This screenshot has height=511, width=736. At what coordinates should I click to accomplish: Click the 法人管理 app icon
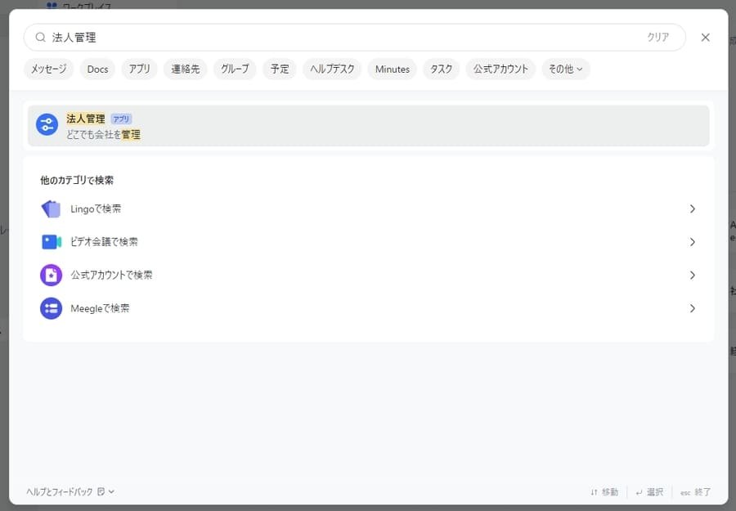47,124
